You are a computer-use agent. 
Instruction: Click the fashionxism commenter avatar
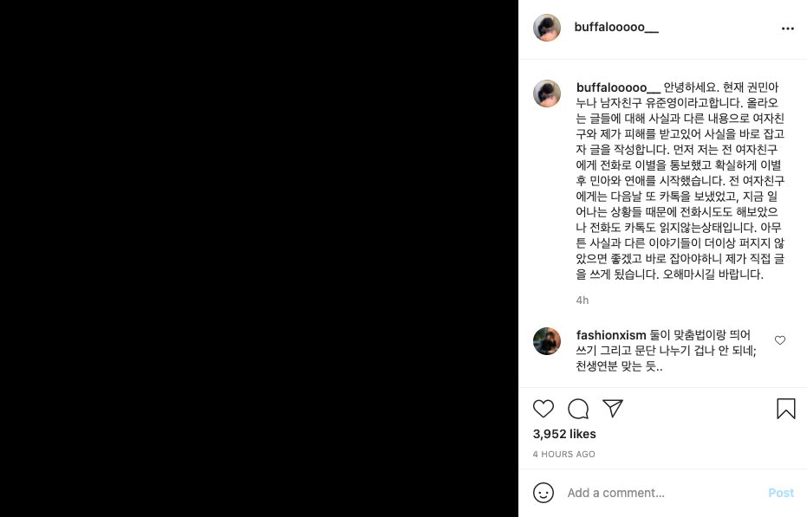coord(547,341)
